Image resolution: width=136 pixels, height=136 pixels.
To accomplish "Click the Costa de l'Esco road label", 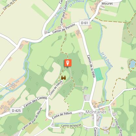I will point(119,127).
